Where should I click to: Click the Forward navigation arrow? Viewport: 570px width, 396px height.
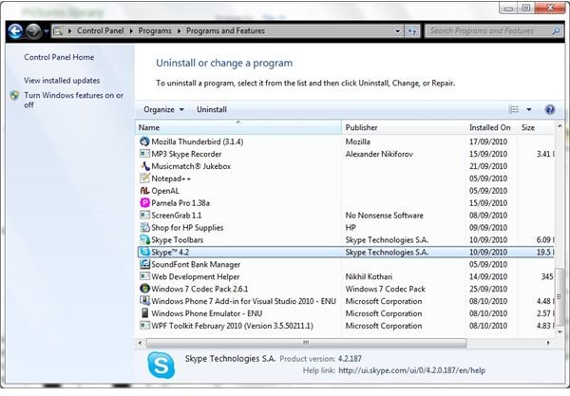tap(33, 31)
